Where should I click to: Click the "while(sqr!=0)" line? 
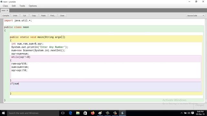(21, 57)
